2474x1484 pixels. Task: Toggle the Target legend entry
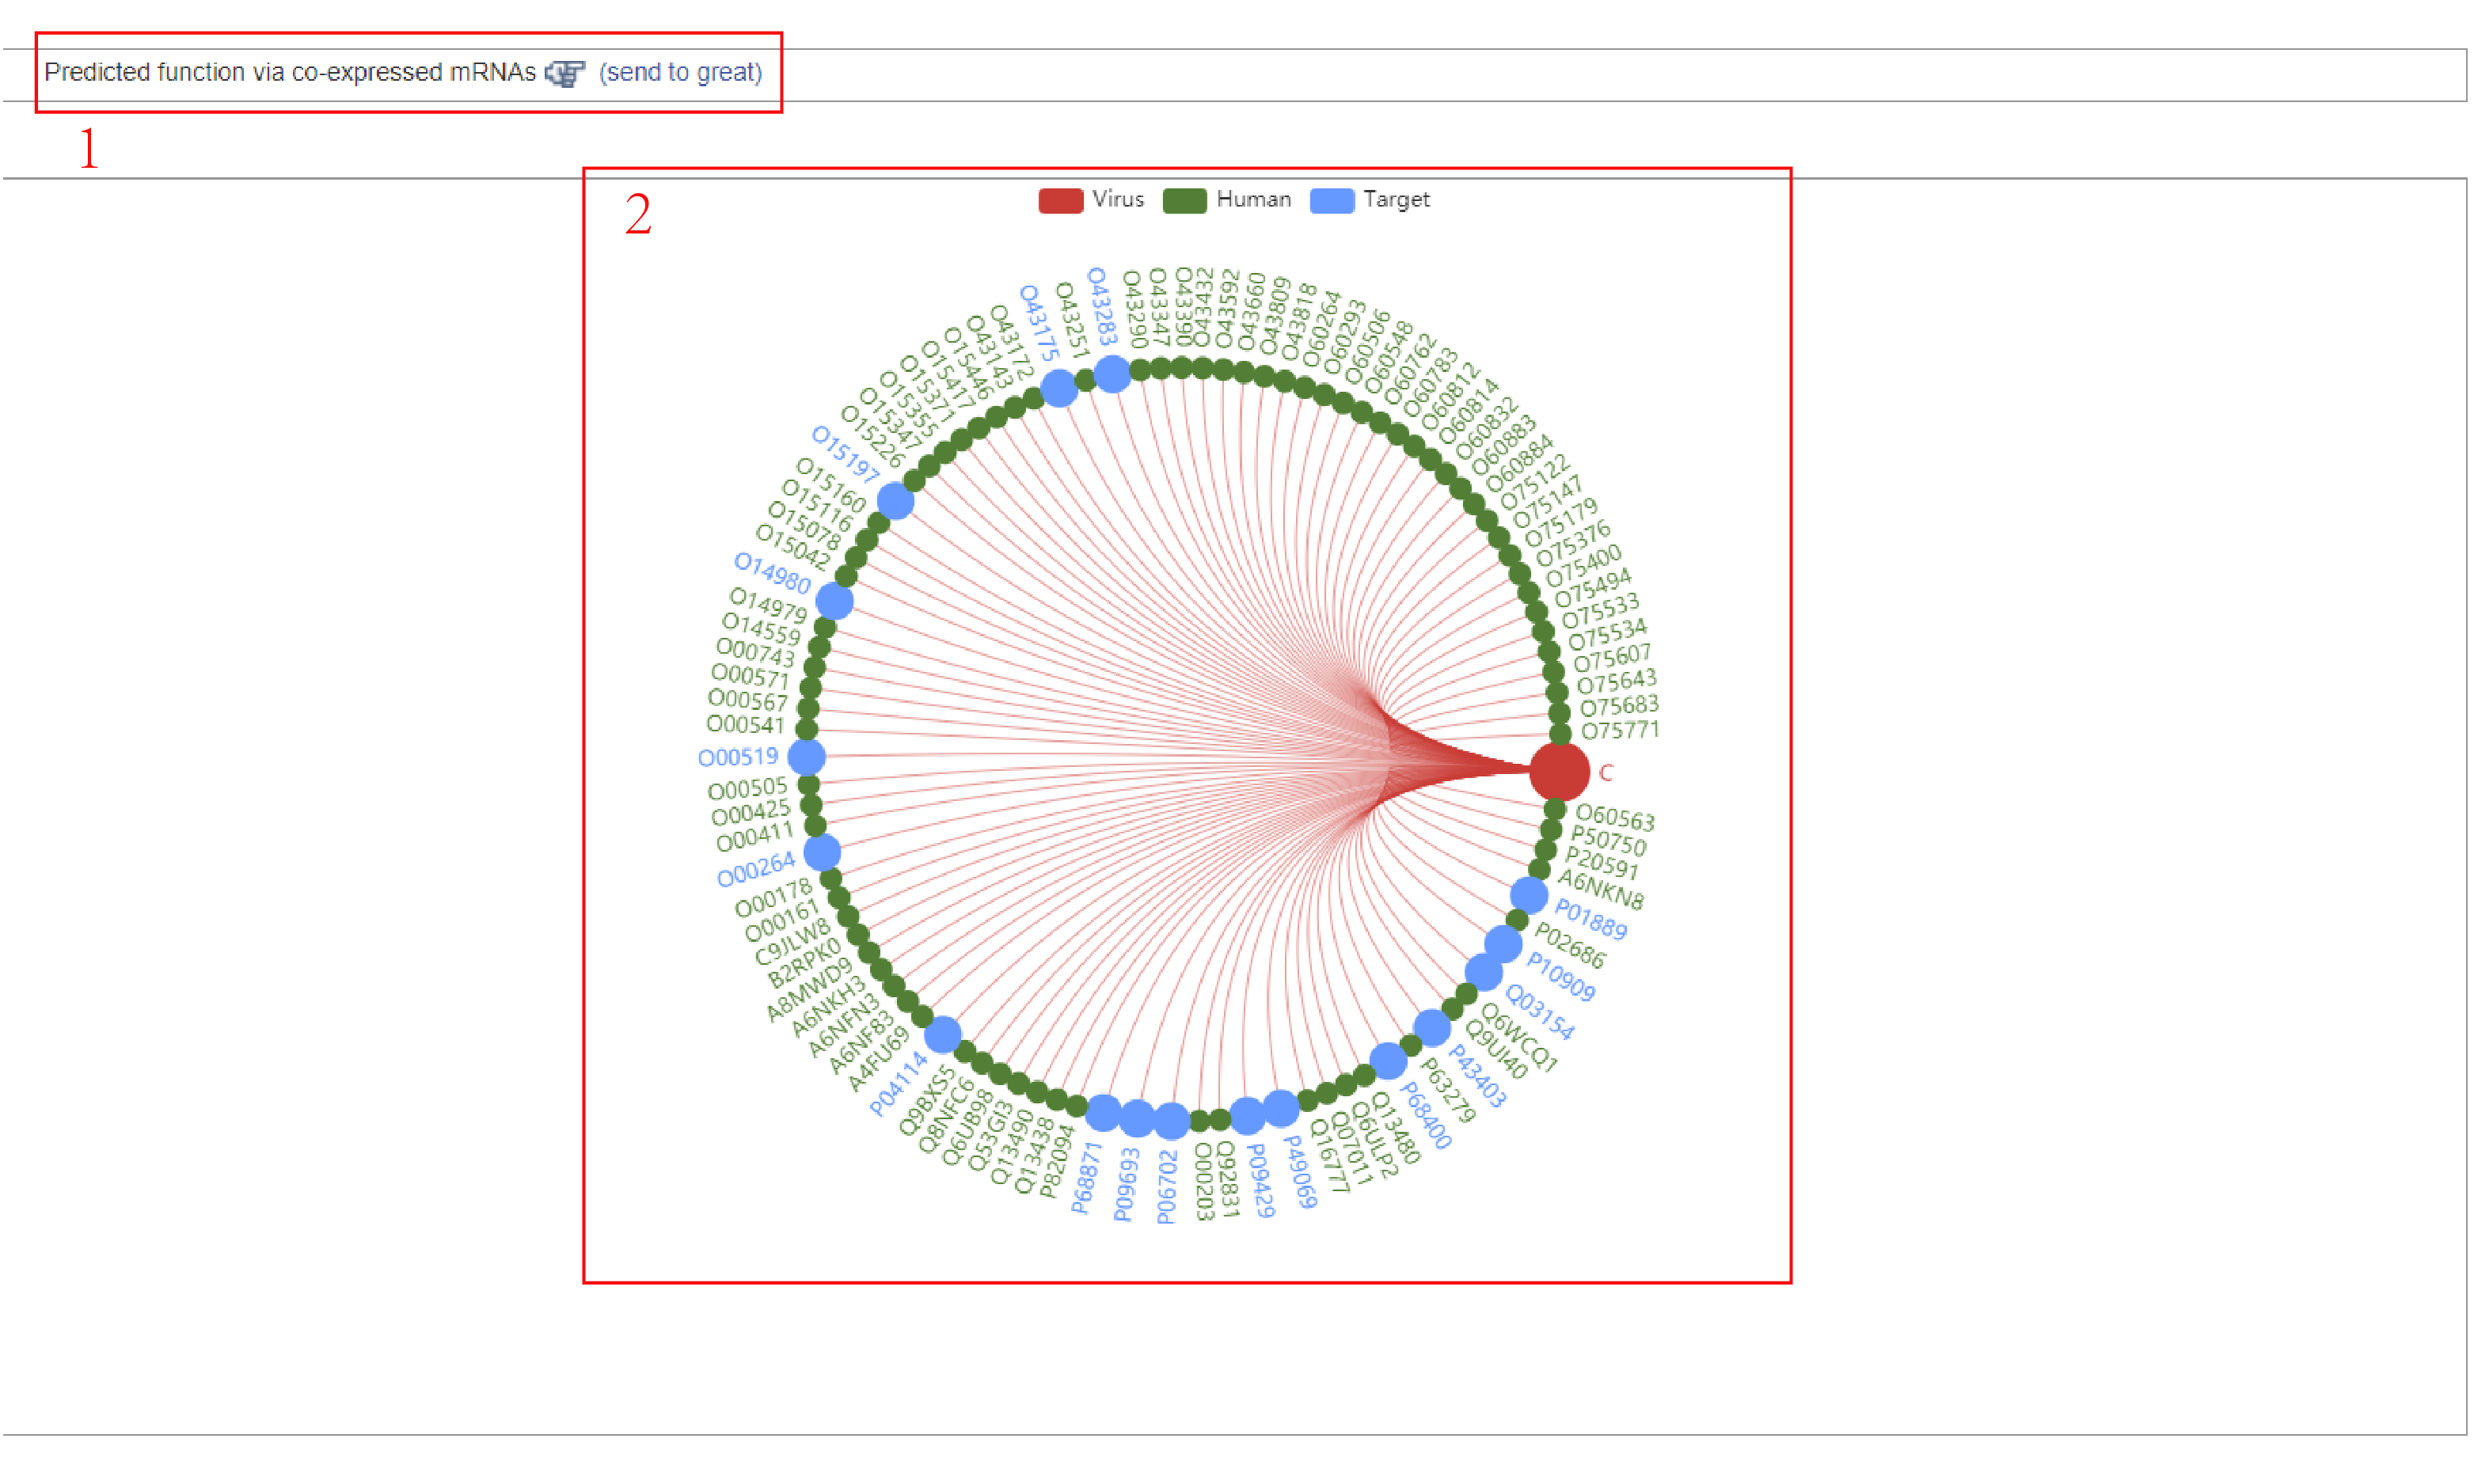[x=1395, y=199]
